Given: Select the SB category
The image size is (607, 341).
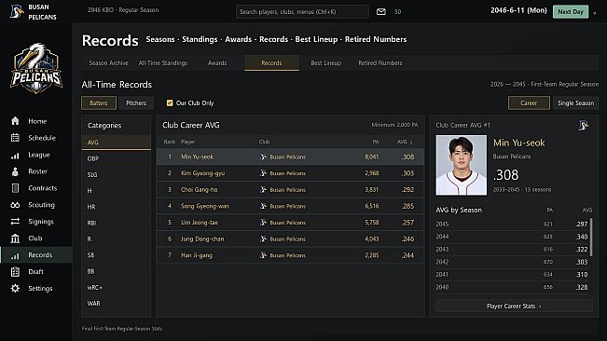Looking at the screenshot, I should (117, 255).
